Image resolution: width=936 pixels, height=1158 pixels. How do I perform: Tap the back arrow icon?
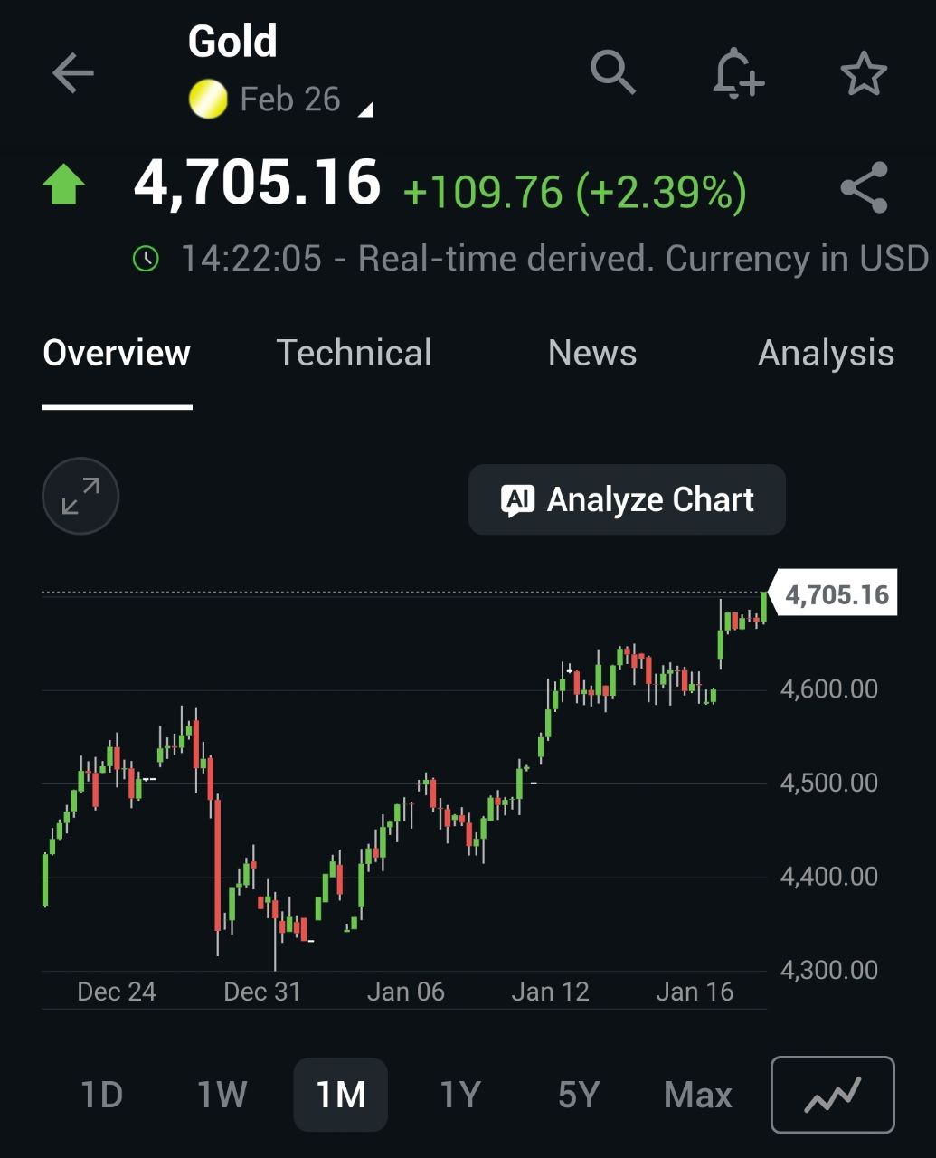coord(72,73)
